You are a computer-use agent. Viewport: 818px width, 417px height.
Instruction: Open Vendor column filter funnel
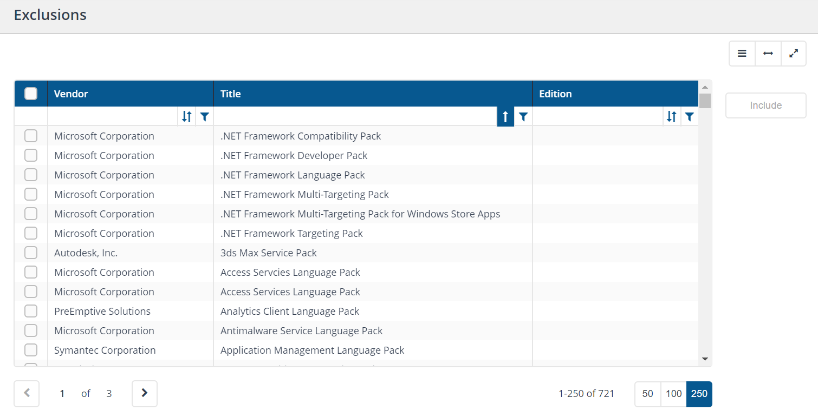tap(204, 116)
